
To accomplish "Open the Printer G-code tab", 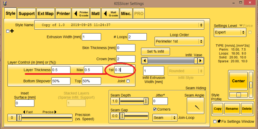I will tap(81, 14).
